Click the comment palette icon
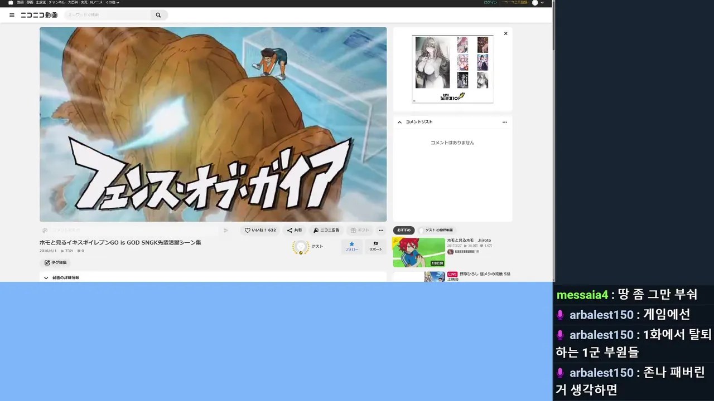This screenshot has width=714, height=401. [45, 230]
